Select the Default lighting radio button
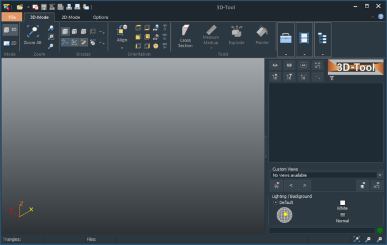The image size is (387, 245). 276,202
